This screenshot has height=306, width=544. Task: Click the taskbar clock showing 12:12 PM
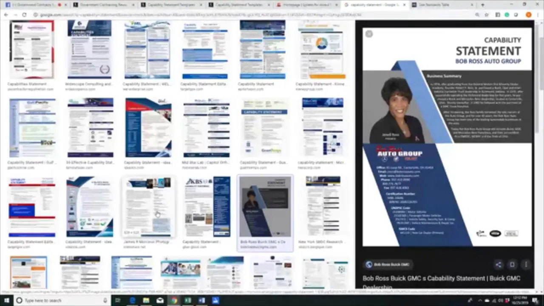click(520, 300)
